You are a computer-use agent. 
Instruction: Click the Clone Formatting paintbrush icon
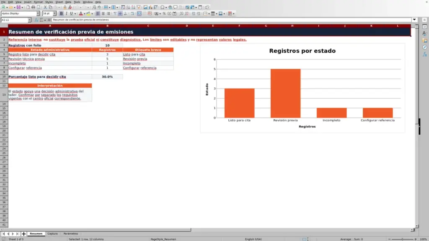coord(65,8)
